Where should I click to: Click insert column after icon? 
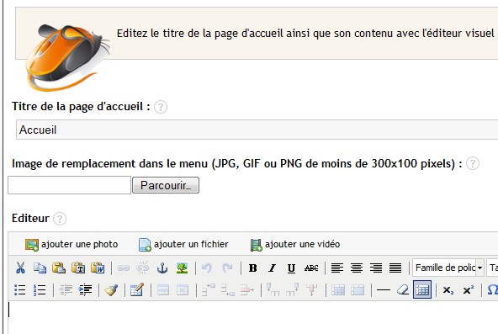tap(293, 289)
